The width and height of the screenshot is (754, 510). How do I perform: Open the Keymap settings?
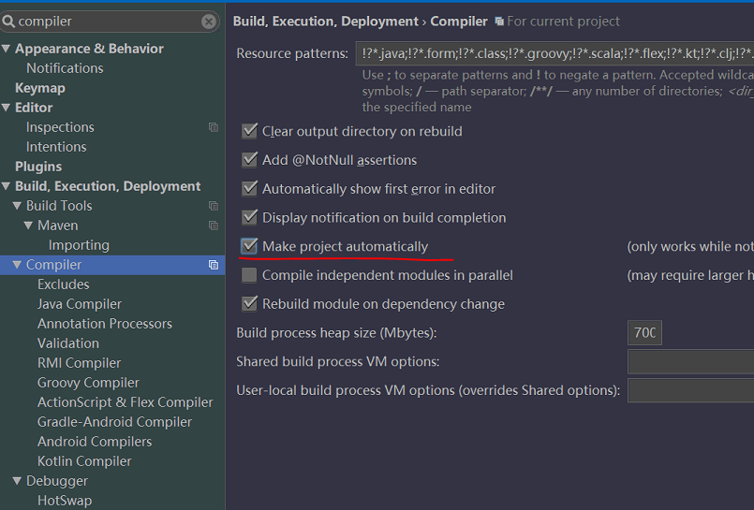pos(40,88)
